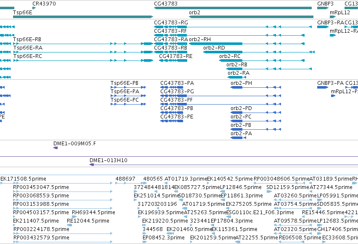
Task: Click EST RP003153988.5prime
Action: (63, 208)
